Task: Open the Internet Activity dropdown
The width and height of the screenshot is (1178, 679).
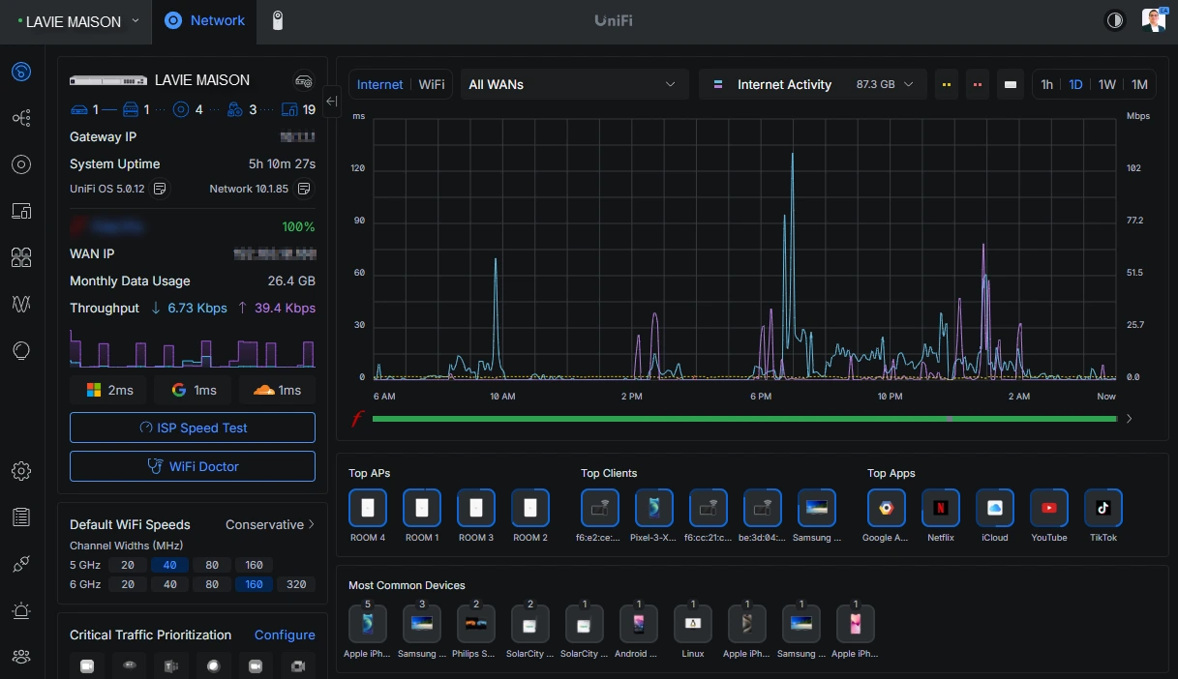Action: [x=811, y=84]
